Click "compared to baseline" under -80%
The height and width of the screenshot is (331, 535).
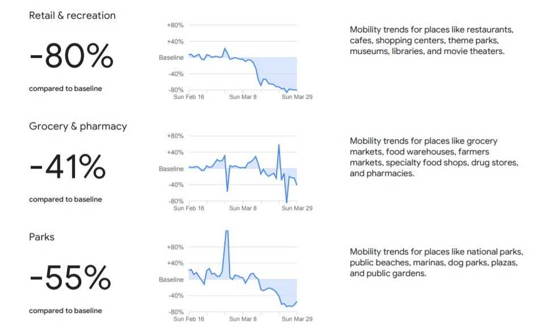(65, 89)
